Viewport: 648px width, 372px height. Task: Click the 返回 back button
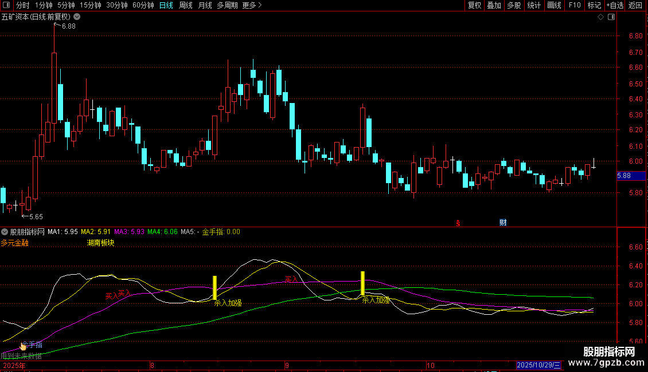tap(635, 5)
